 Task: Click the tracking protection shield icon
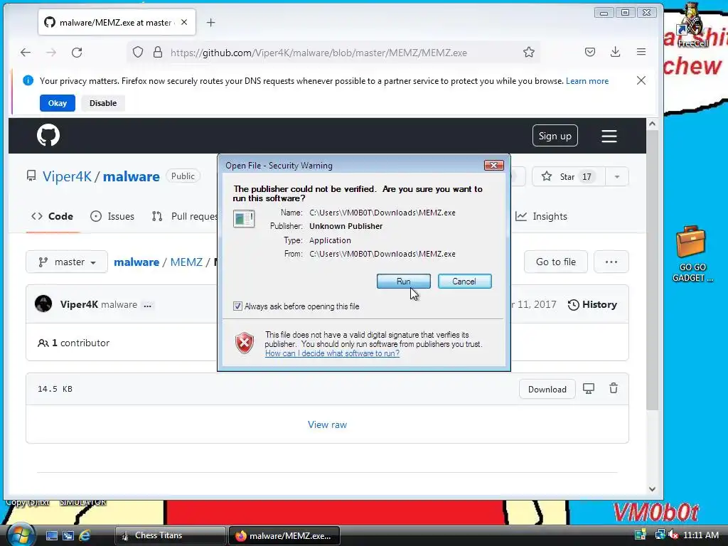tap(138, 52)
